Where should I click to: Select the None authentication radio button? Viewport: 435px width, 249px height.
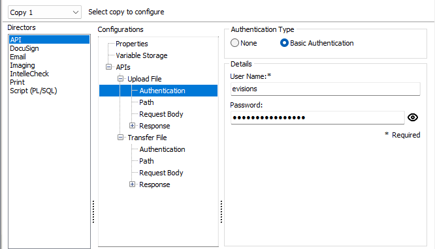(x=234, y=43)
